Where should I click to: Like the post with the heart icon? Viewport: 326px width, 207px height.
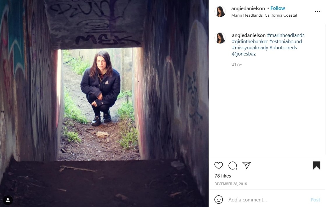click(x=218, y=166)
